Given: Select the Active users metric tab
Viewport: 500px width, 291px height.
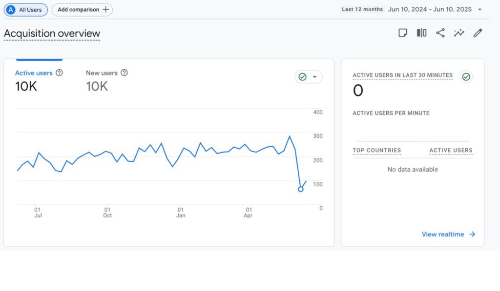Looking at the screenshot, I should point(34,73).
